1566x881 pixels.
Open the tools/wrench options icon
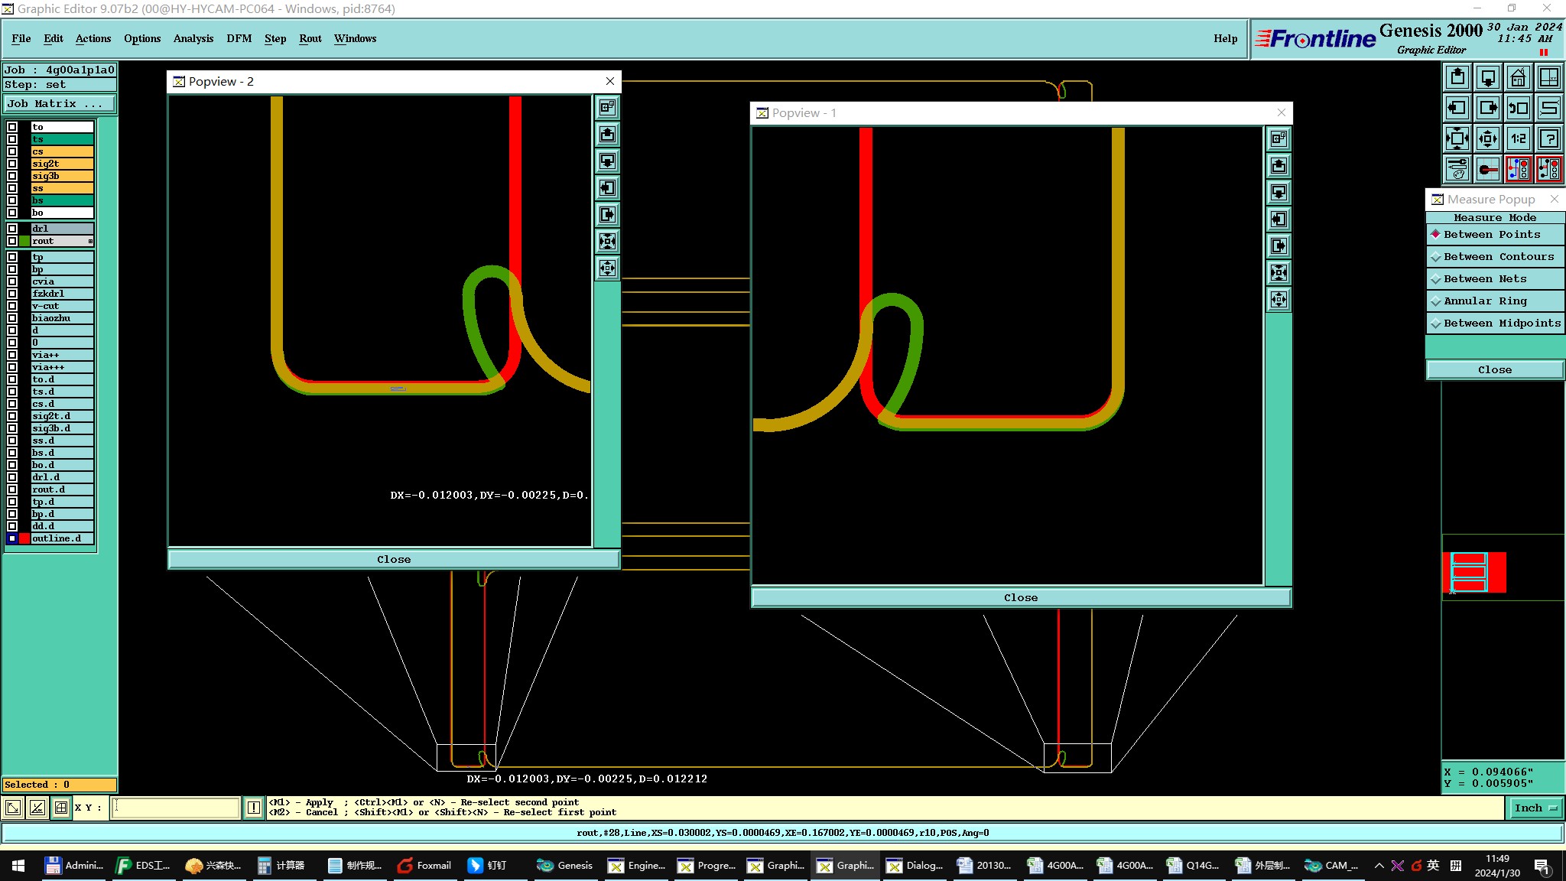[1457, 169]
